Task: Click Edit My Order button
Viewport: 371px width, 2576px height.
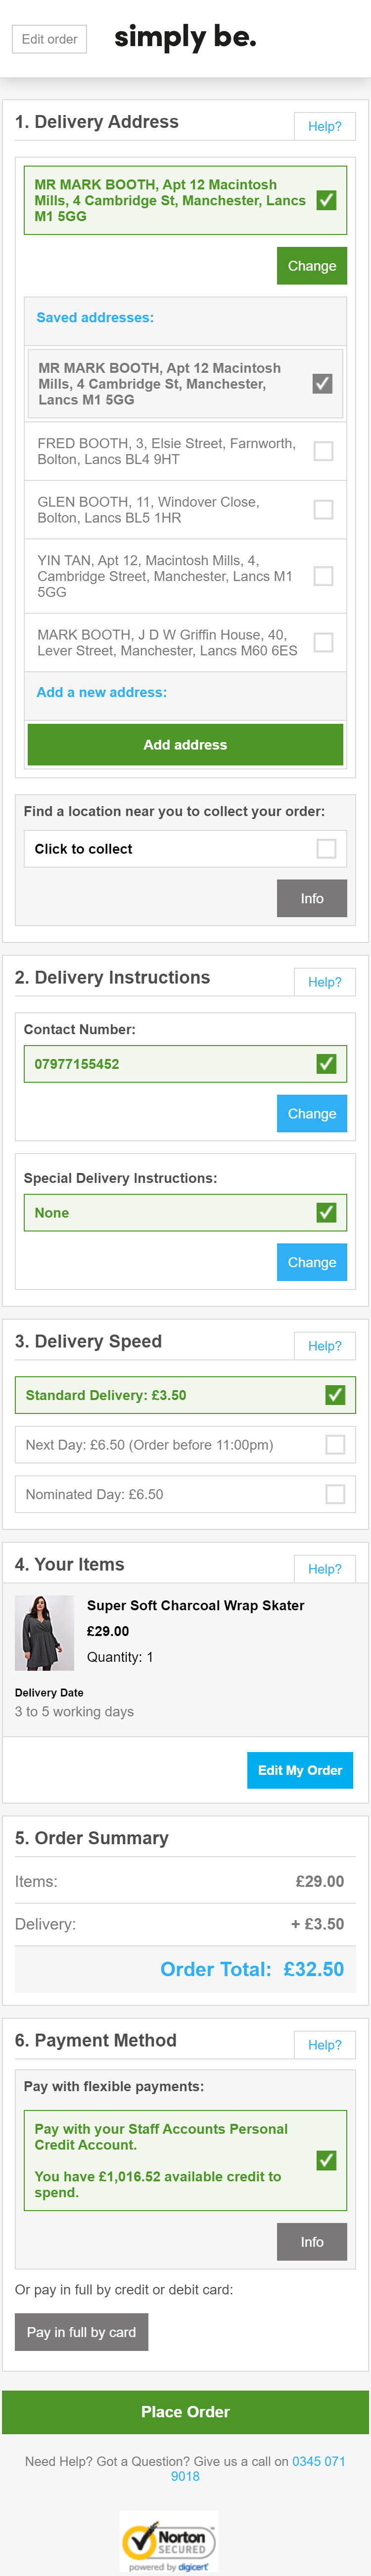Action: [x=299, y=1770]
